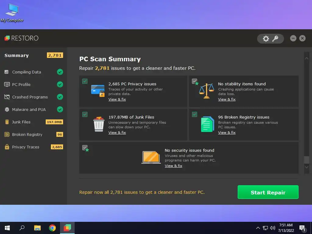
Task: Select Malware and PUA in the sidebar
Action: (x=34, y=109)
